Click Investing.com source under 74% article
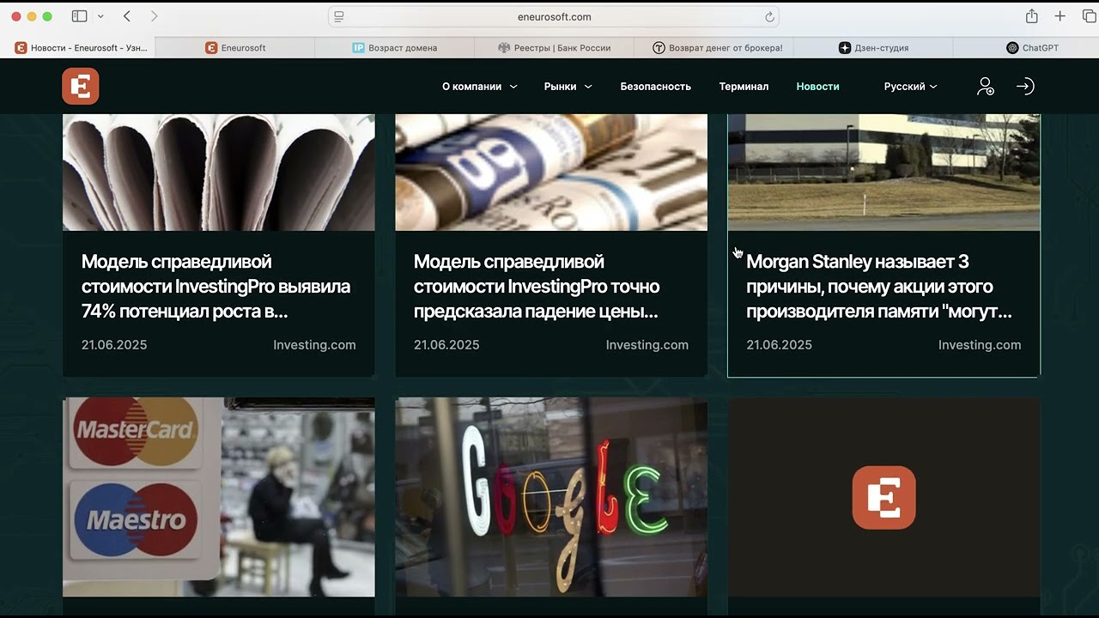 [x=314, y=345]
